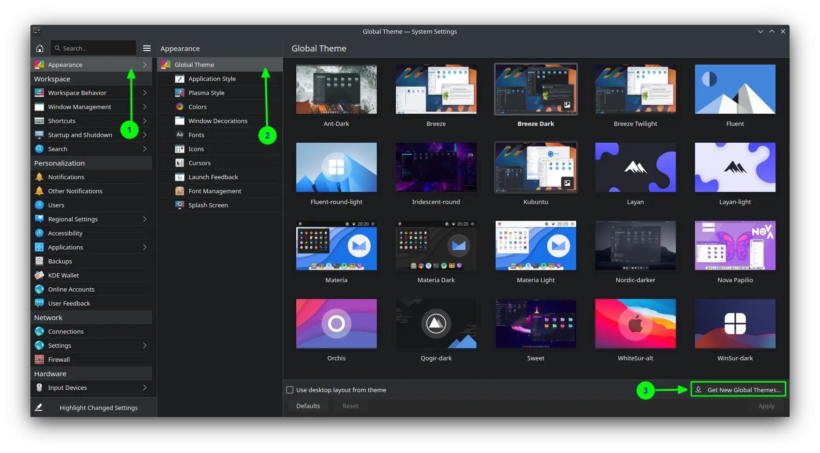820x453 pixels.
Task: Click the Notifications bell icon
Action: pos(39,177)
